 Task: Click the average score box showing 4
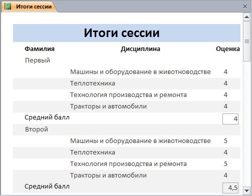(230, 119)
